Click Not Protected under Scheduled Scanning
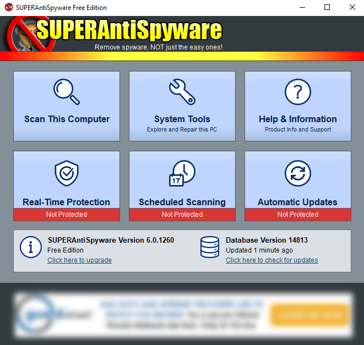 (x=182, y=215)
